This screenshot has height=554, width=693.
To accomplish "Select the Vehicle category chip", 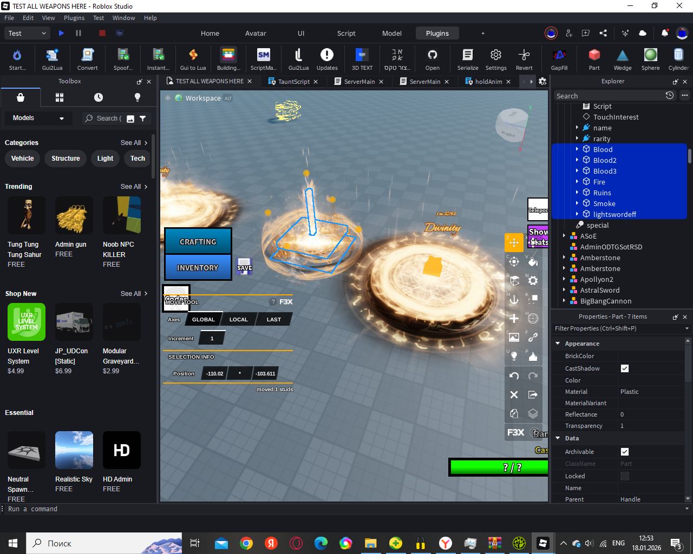I will (x=22, y=159).
